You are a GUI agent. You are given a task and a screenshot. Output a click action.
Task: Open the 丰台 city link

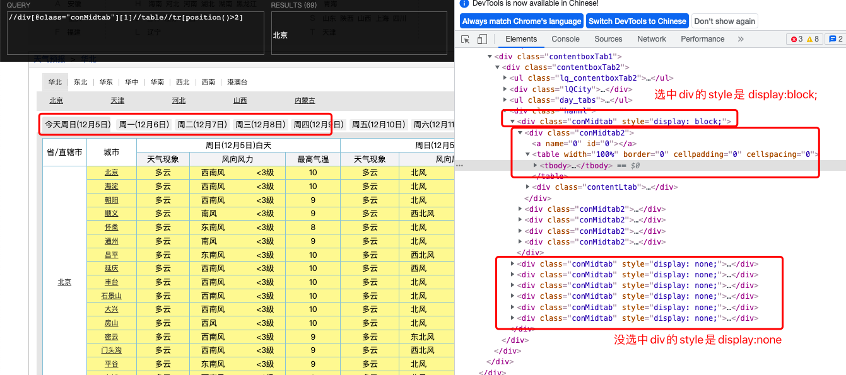(x=111, y=282)
